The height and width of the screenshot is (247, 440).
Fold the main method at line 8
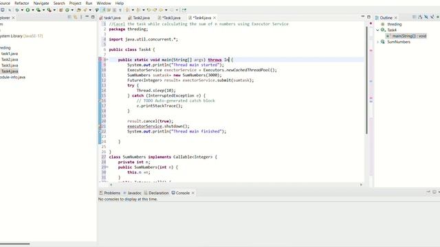point(107,60)
